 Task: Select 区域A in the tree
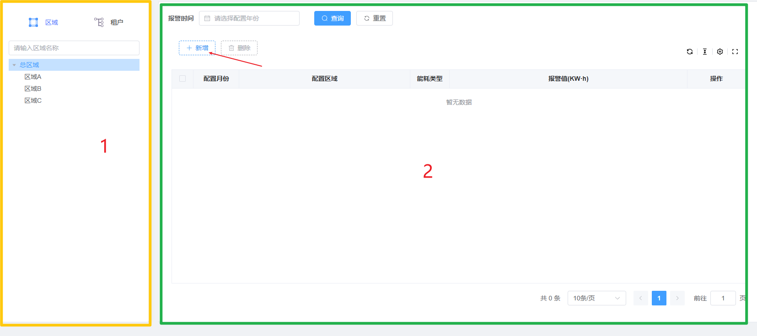click(x=33, y=77)
